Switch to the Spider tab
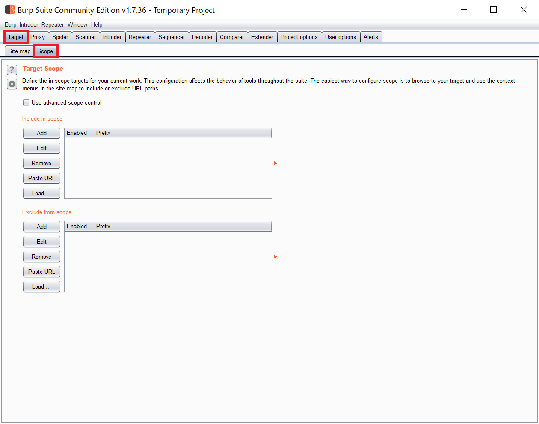Screen dimensions: 539x424 (x=60, y=37)
